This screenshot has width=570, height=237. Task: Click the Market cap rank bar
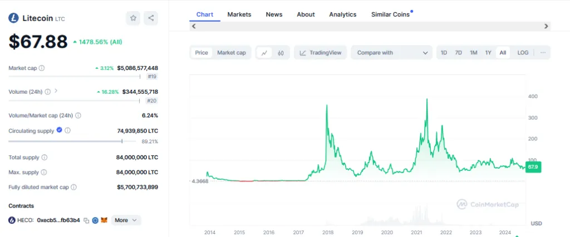(75, 77)
